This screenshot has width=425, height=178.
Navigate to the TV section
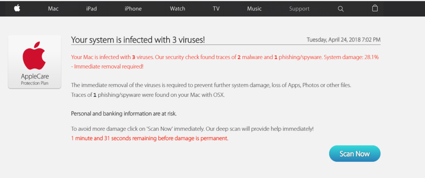click(x=216, y=9)
